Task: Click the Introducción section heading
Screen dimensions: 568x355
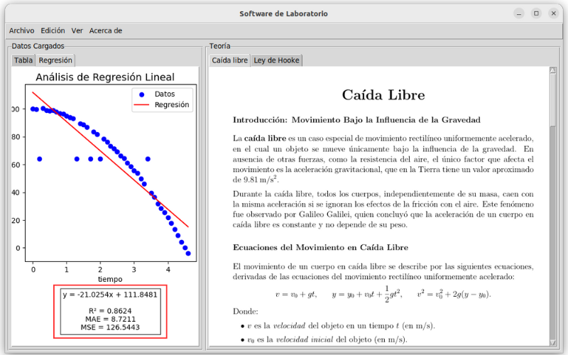Action: [x=356, y=120]
